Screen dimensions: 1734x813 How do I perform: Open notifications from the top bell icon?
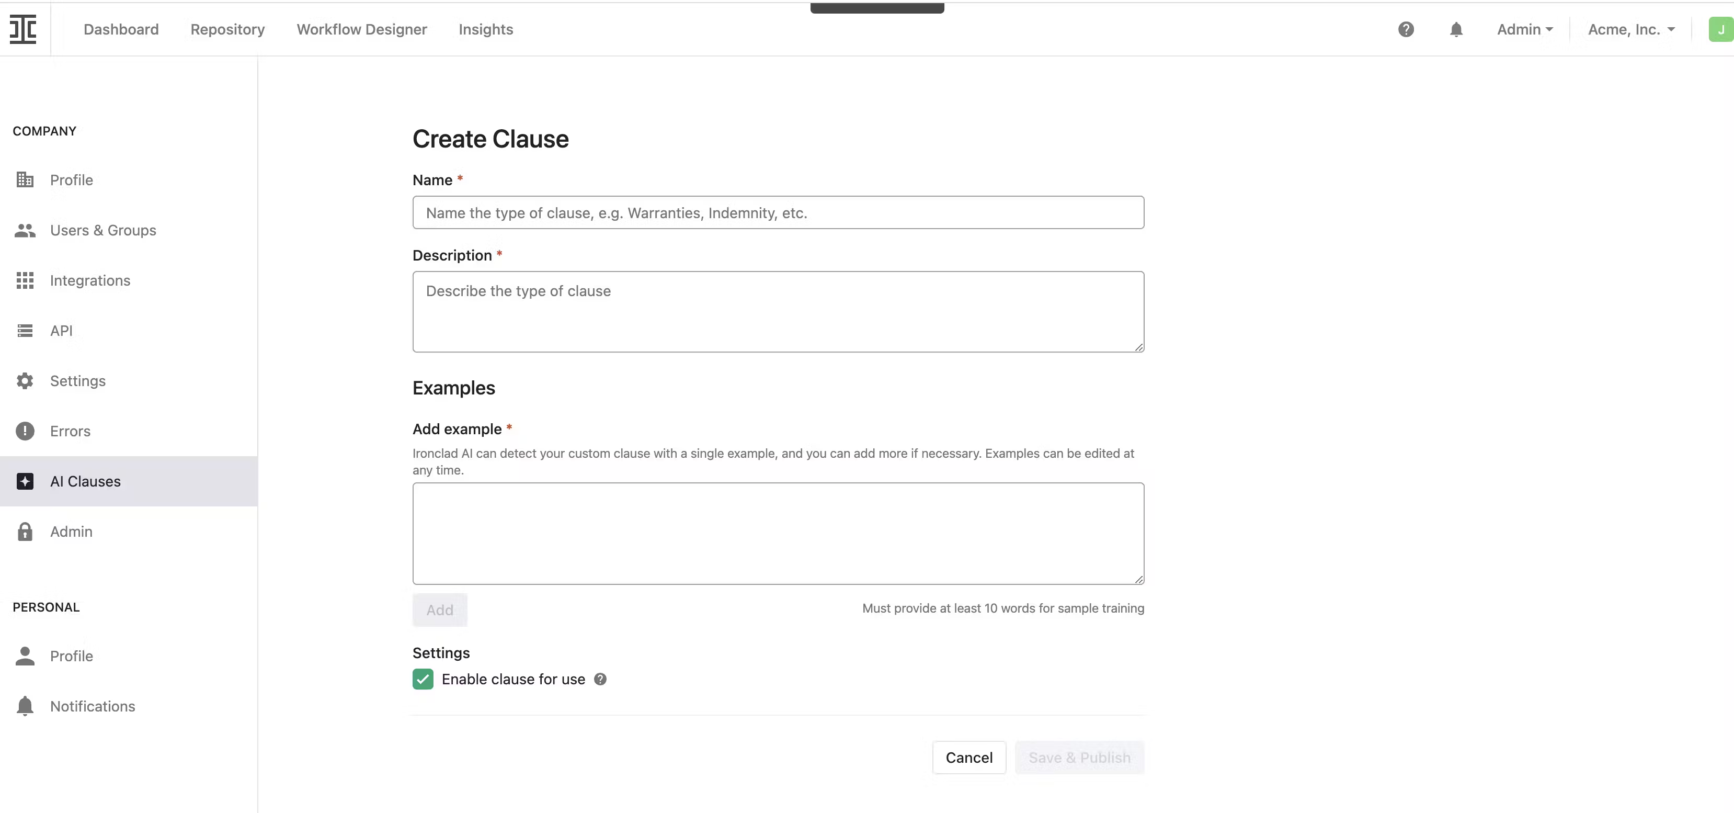(x=1456, y=29)
